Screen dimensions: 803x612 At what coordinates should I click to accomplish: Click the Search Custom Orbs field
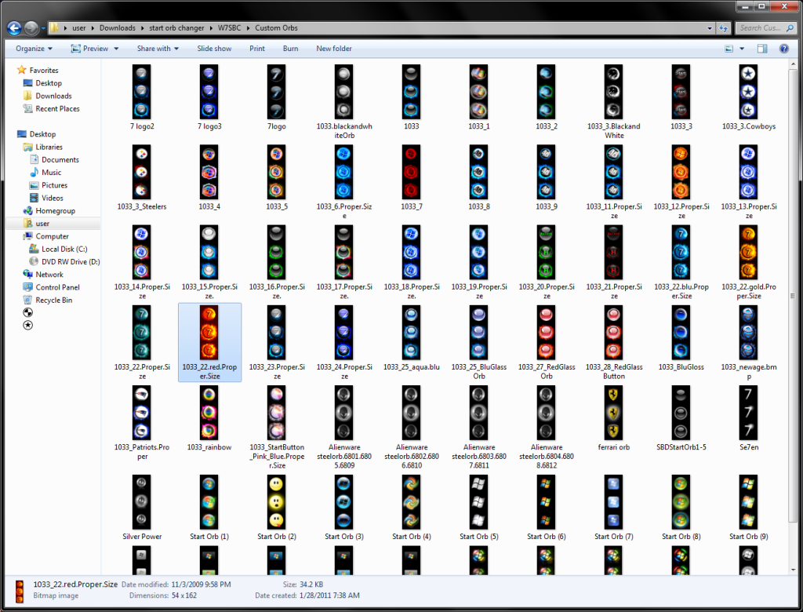765,28
